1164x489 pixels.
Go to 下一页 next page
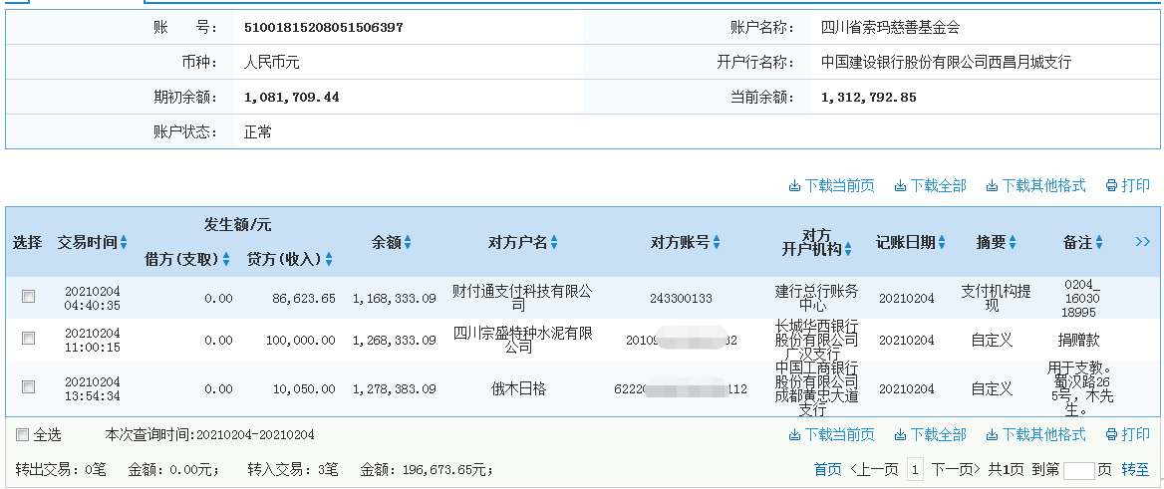tap(957, 469)
